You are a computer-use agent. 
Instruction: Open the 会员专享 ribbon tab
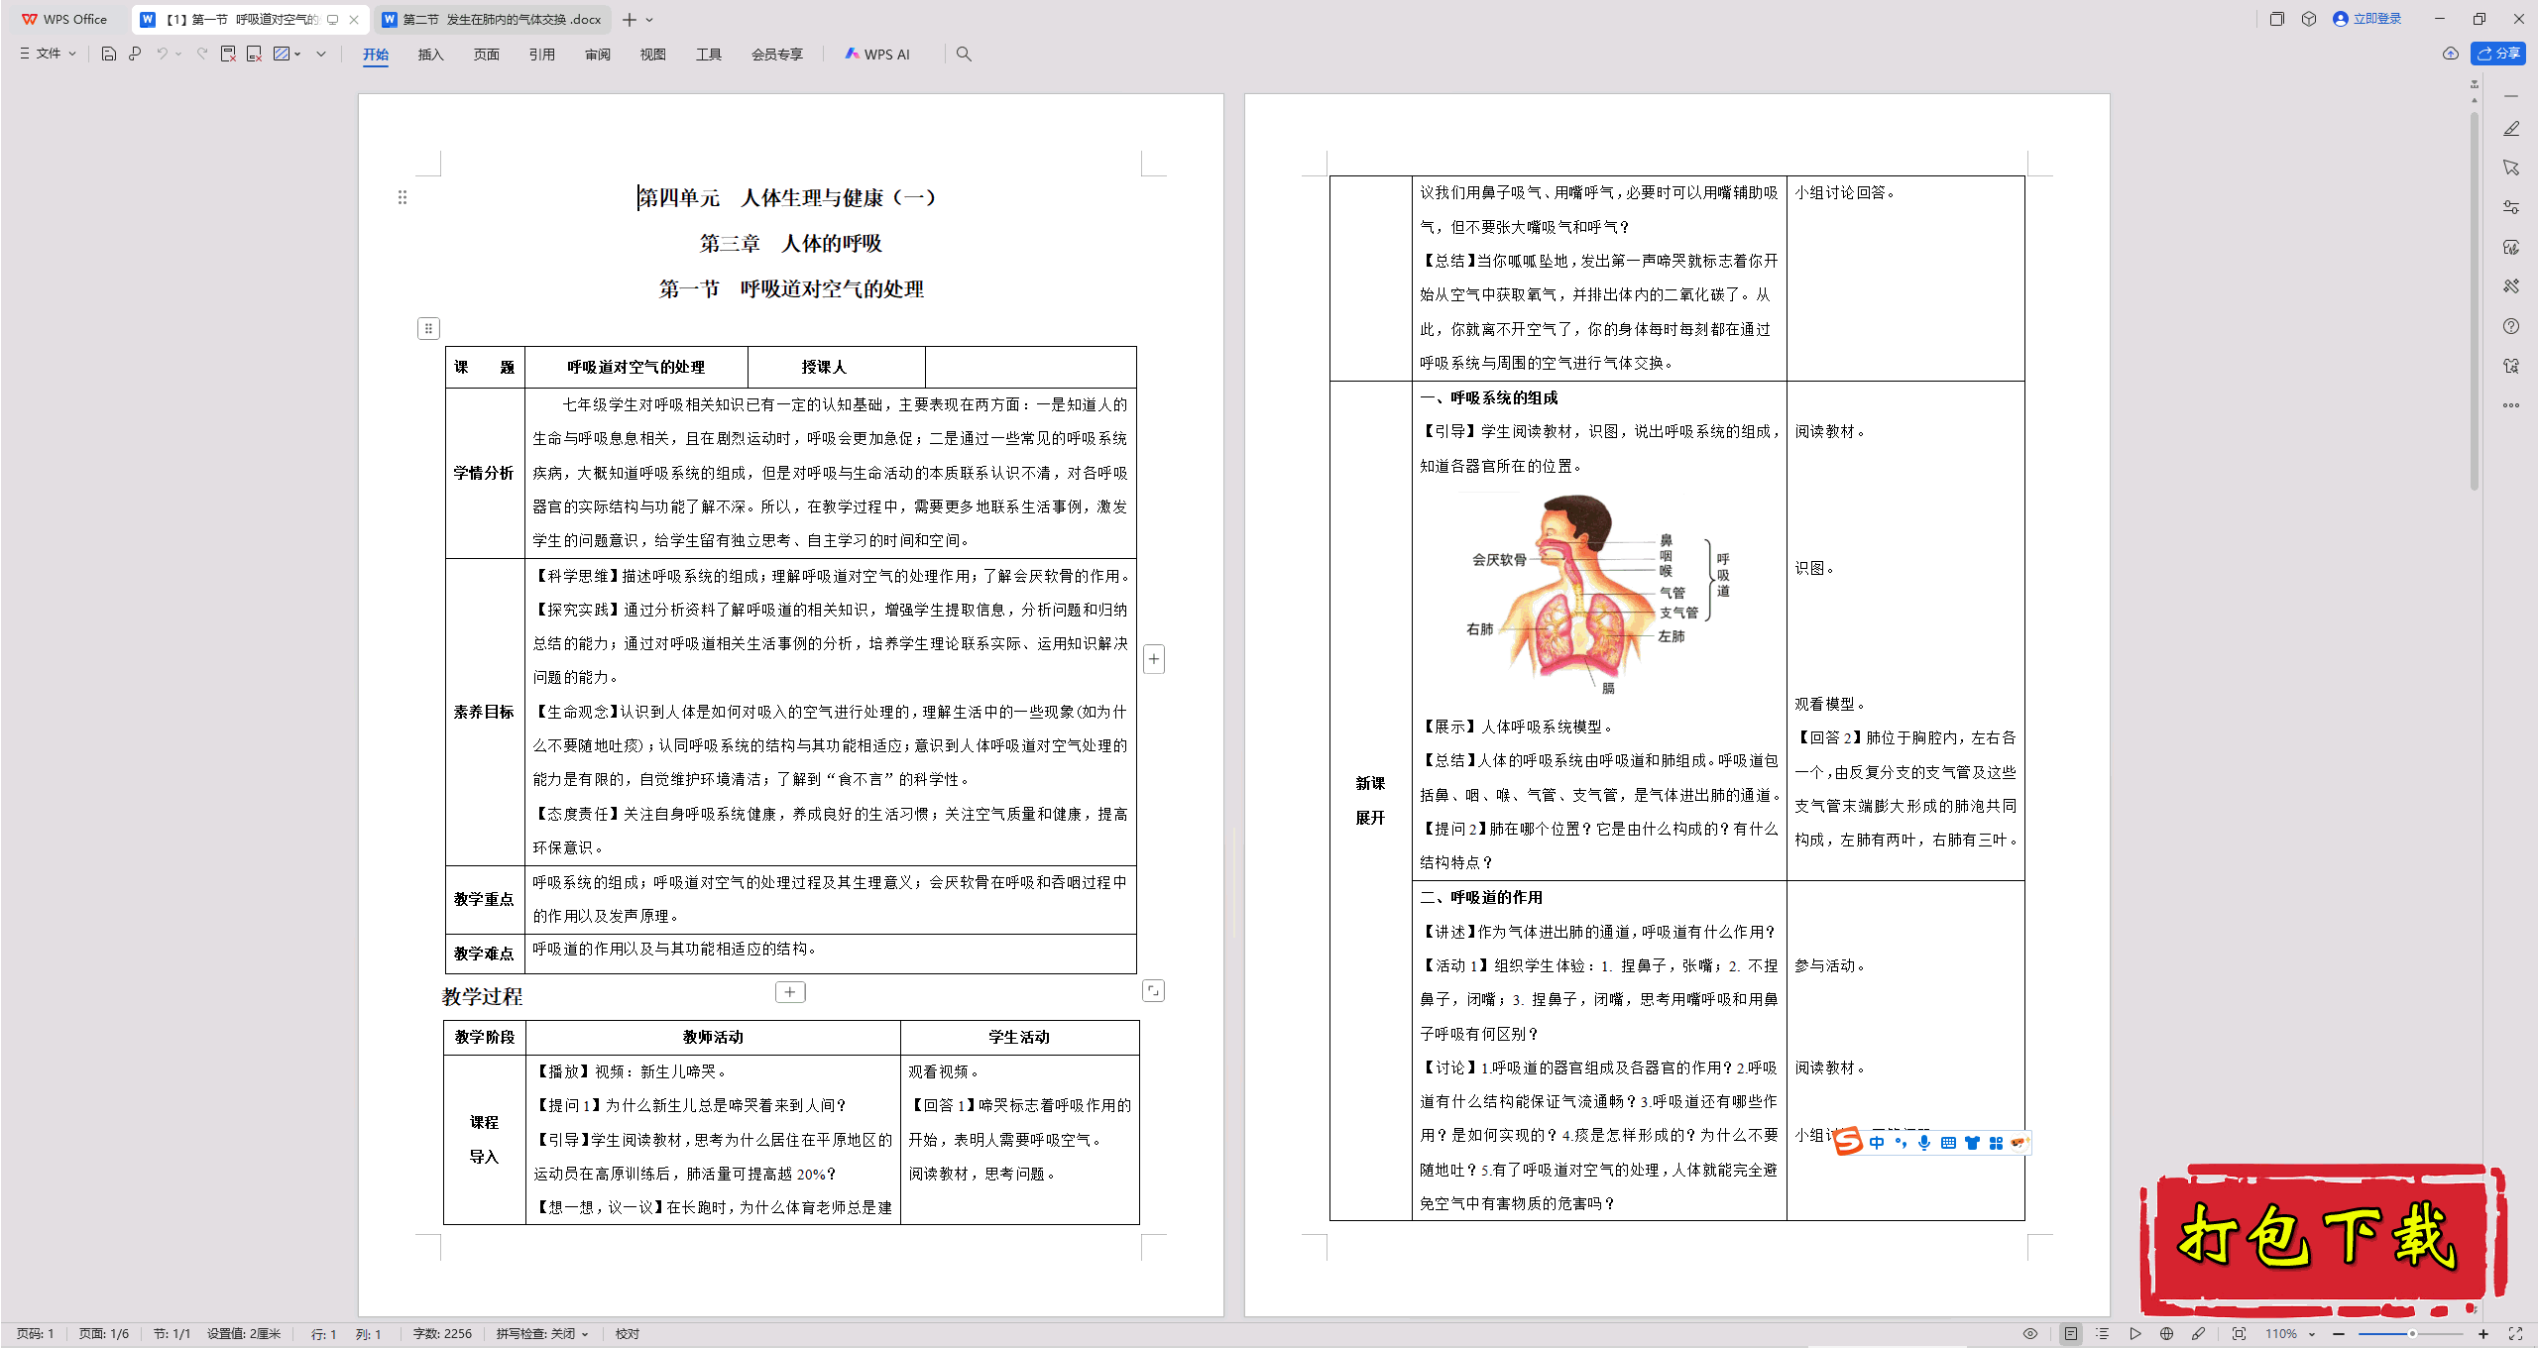click(777, 55)
